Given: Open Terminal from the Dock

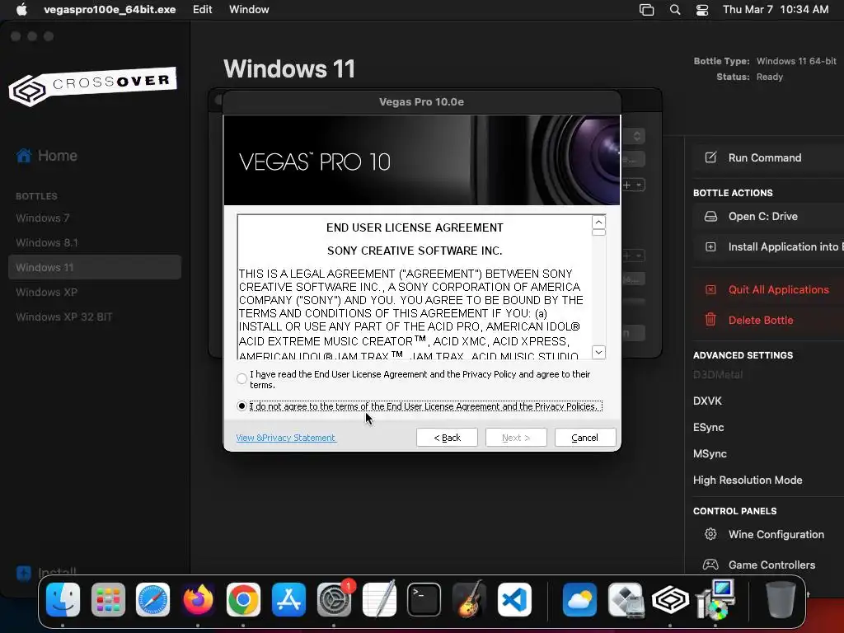Looking at the screenshot, I should pyautogui.click(x=424, y=600).
